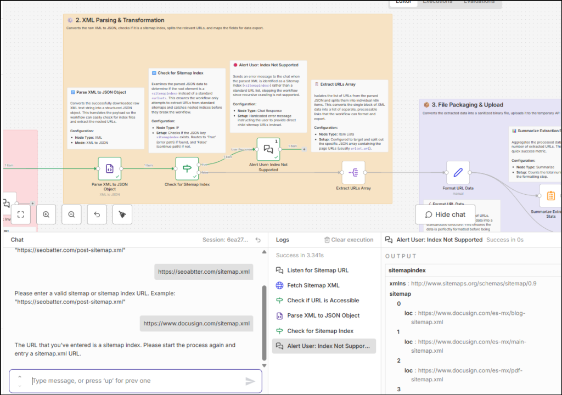Screen dimensions: 562x395
Task: Select previous message with the up chevron
Action: tap(20, 377)
